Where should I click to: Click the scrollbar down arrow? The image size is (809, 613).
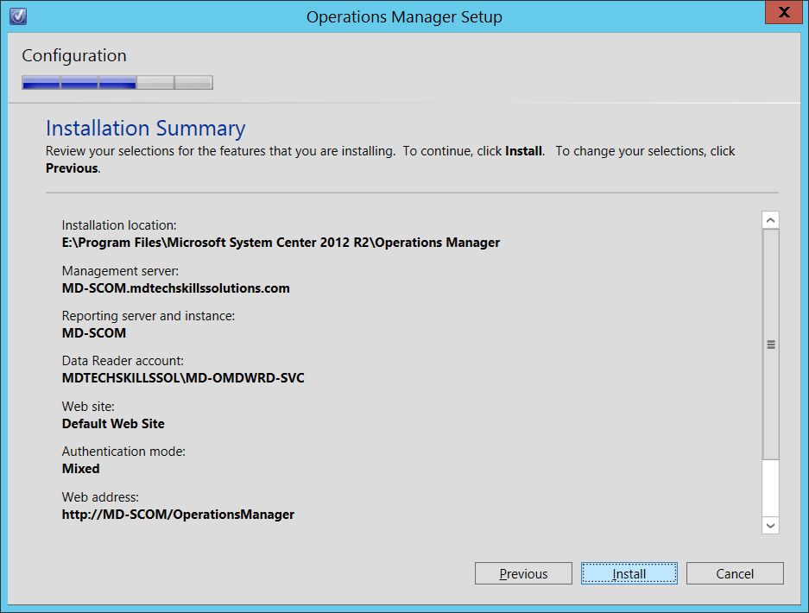tap(769, 526)
